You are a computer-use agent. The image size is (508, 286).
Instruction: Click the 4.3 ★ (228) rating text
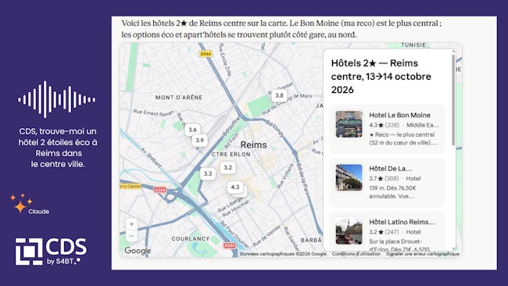coord(385,125)
